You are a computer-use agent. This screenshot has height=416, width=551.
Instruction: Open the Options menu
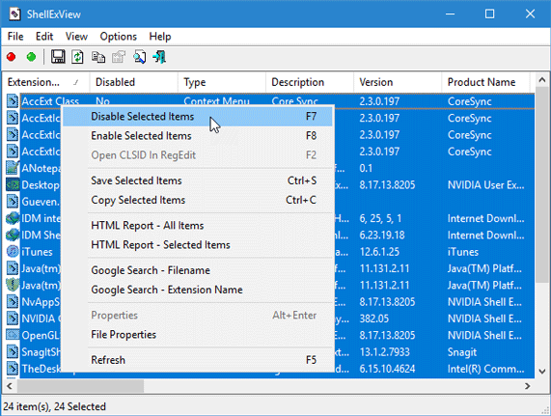[118, 36]
